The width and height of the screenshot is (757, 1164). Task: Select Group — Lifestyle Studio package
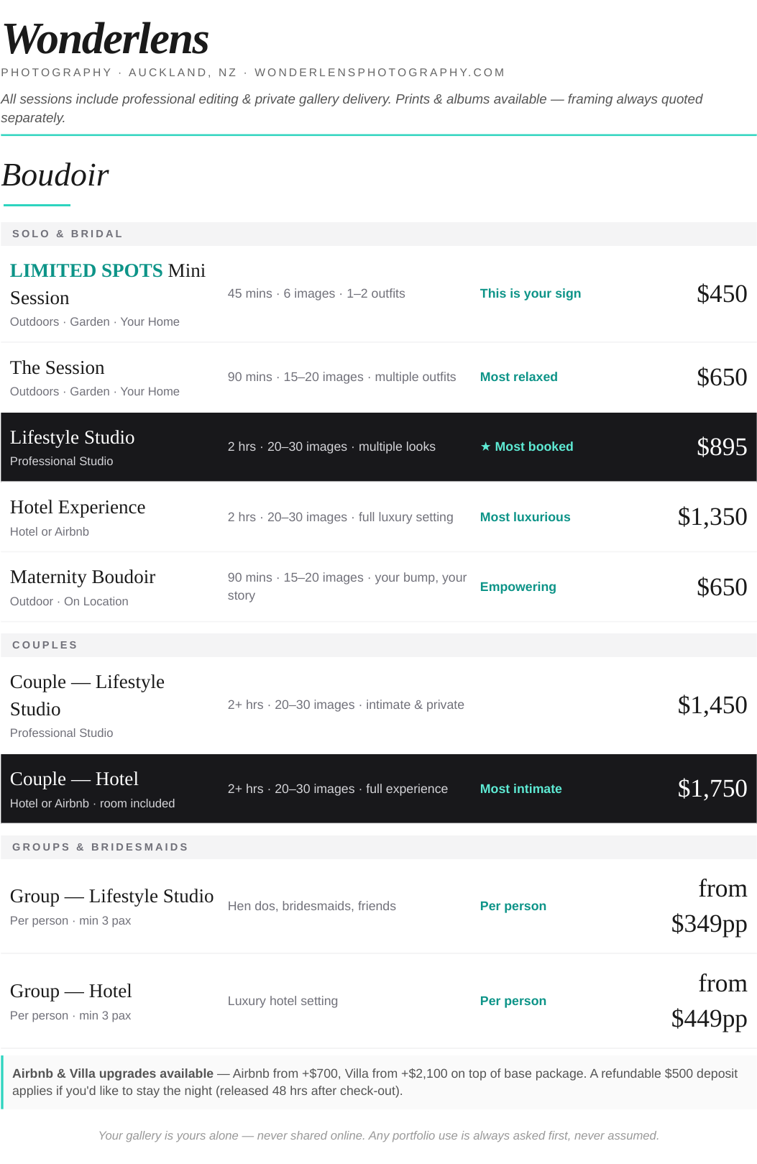[x=378, y=906]
